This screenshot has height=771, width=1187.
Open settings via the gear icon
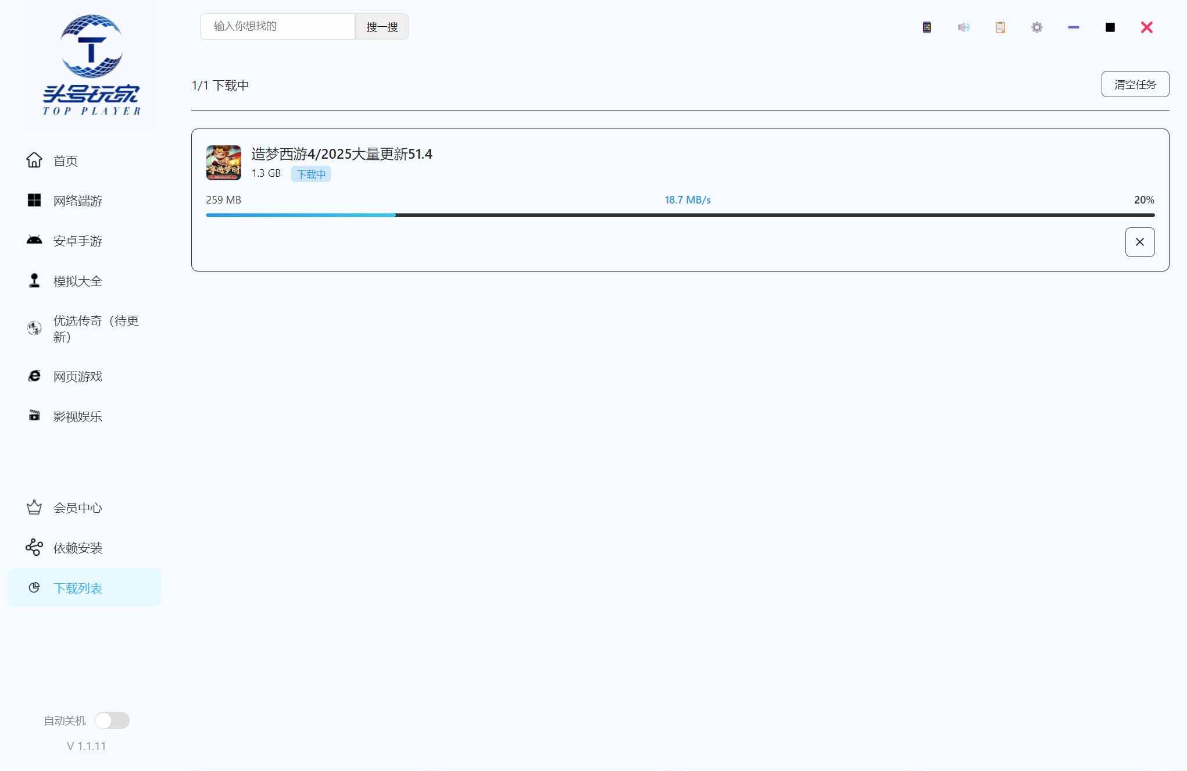1036,27
